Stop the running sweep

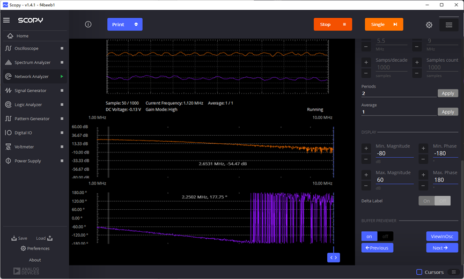[333, 24]
